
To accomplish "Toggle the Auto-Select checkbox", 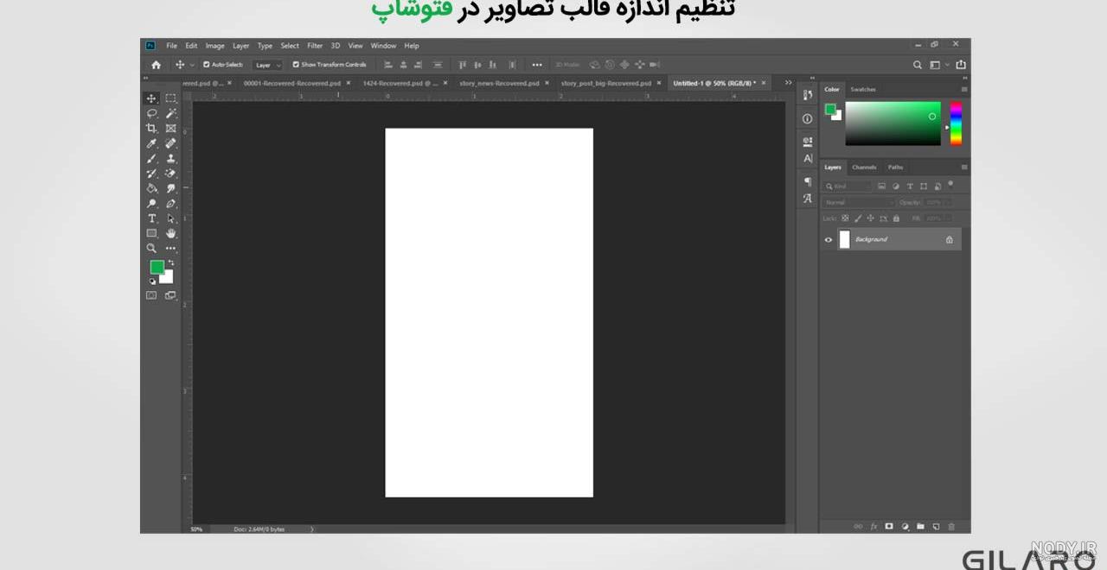I will tap(207, 65).
